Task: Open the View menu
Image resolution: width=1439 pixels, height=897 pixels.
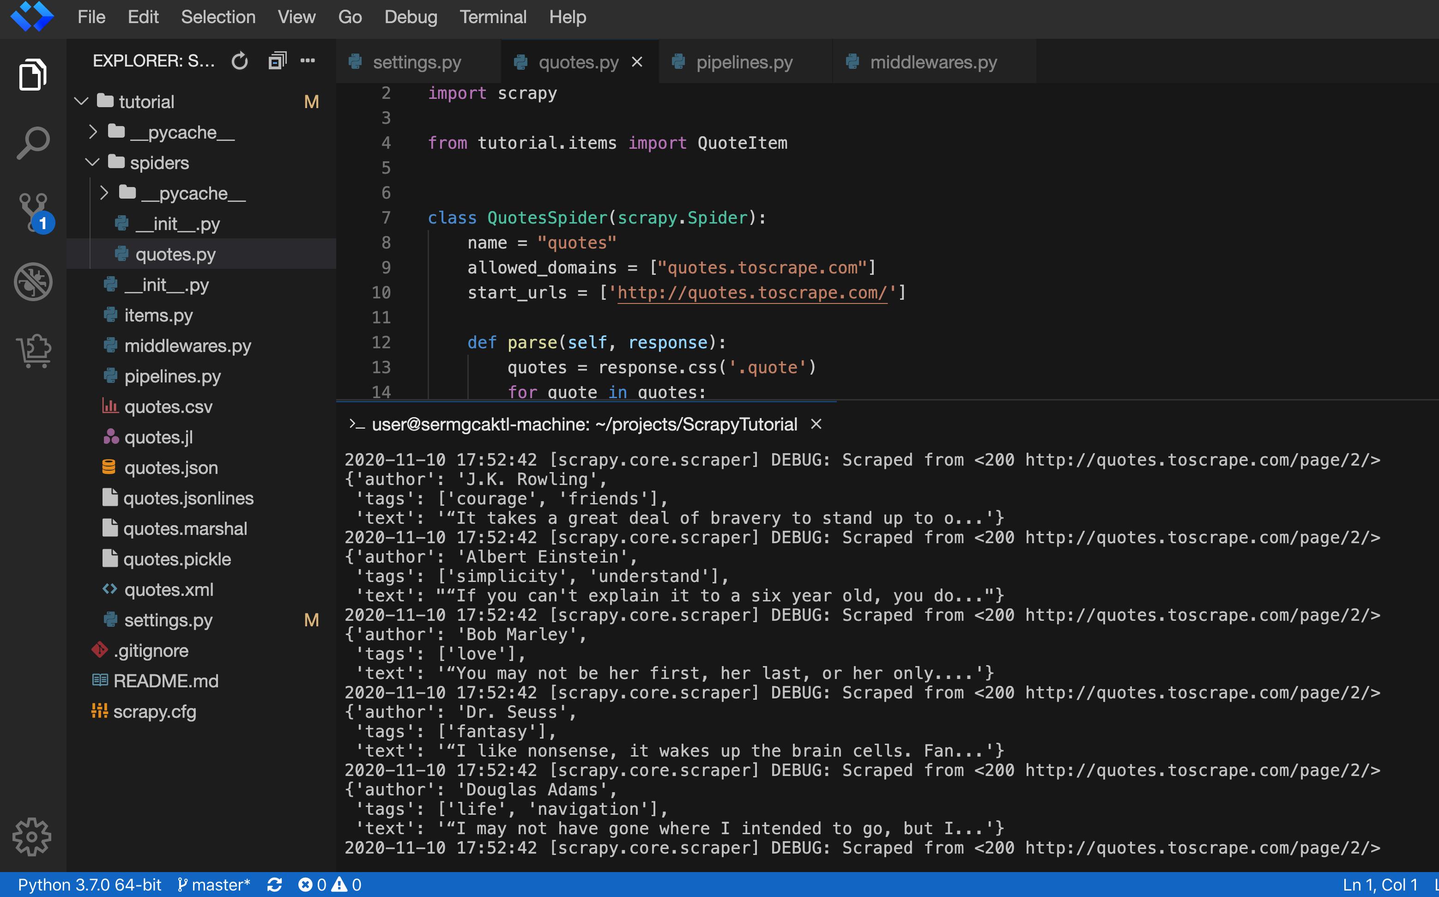Action: point(296,17)
